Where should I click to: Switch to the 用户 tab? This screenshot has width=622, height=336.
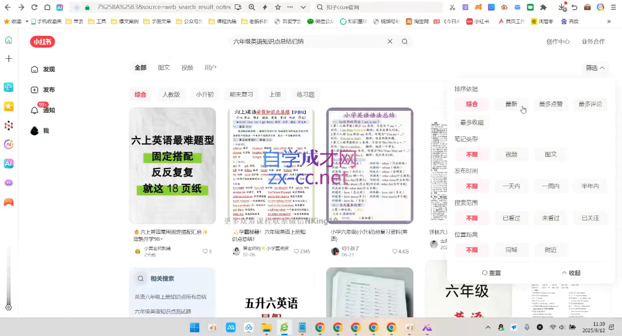(210, 68)
